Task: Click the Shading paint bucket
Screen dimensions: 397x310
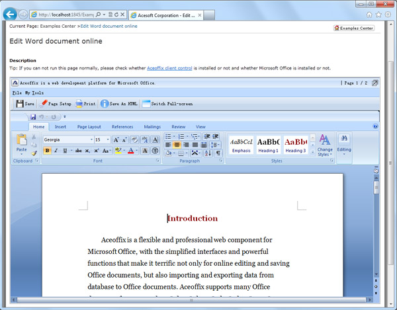Action: coord(168,153)
